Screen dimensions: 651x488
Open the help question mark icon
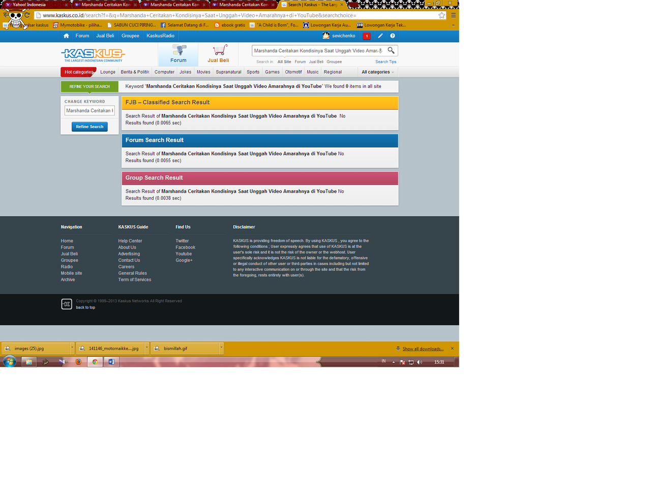point(393,36)
